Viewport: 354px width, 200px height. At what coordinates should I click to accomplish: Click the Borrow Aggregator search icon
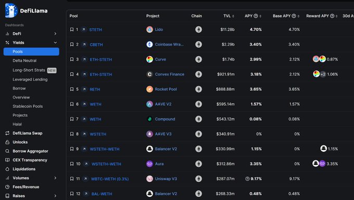(x=7, y=151)
